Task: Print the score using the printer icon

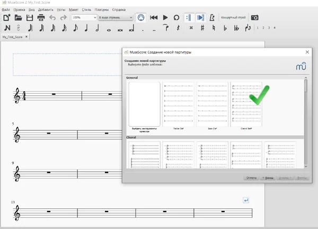Action: pyautogui.click(x=41, y=17)
